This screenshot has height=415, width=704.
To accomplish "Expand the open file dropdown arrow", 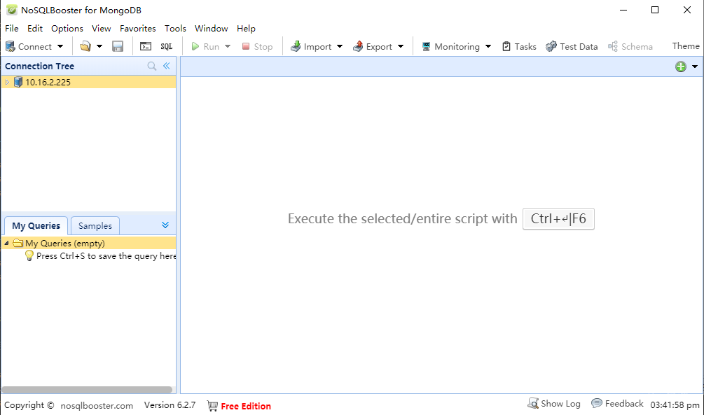I will (99, 46).
